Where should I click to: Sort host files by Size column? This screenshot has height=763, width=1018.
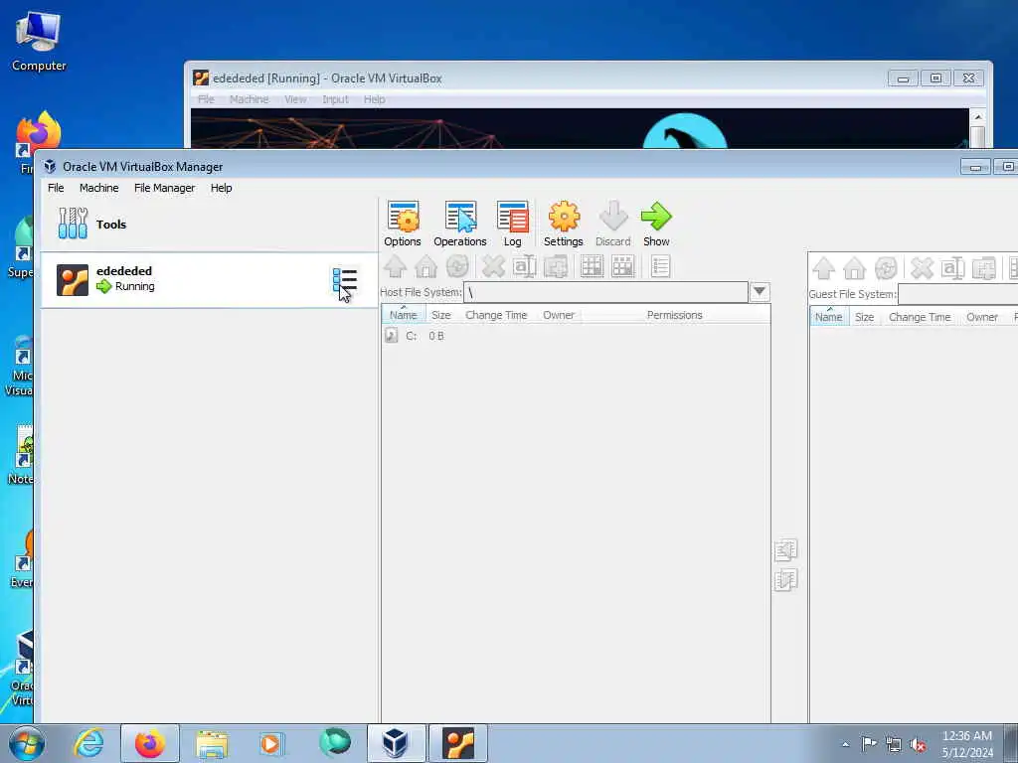click(440, 315)
